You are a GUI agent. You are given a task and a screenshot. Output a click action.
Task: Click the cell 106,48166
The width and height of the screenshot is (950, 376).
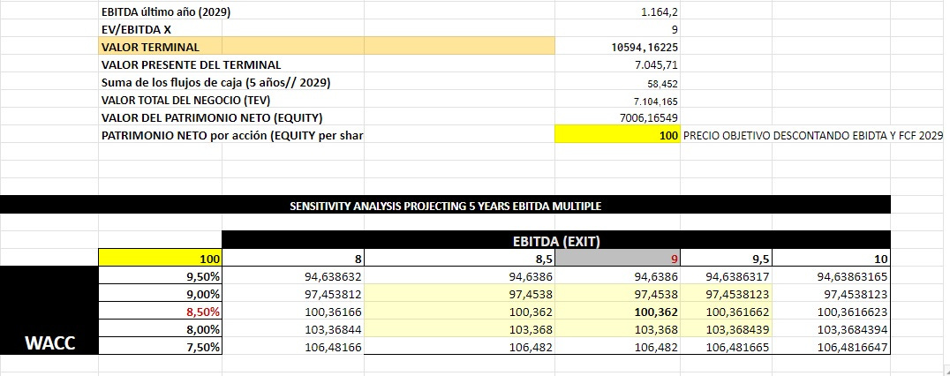tap(293, 347)
